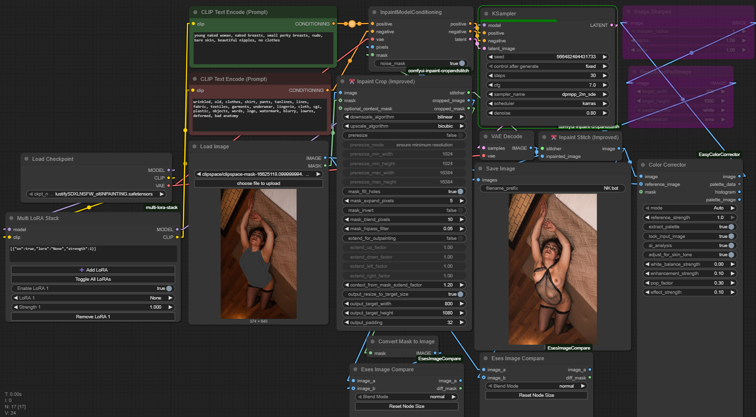Click the choose file to upload button

[258, 183]
